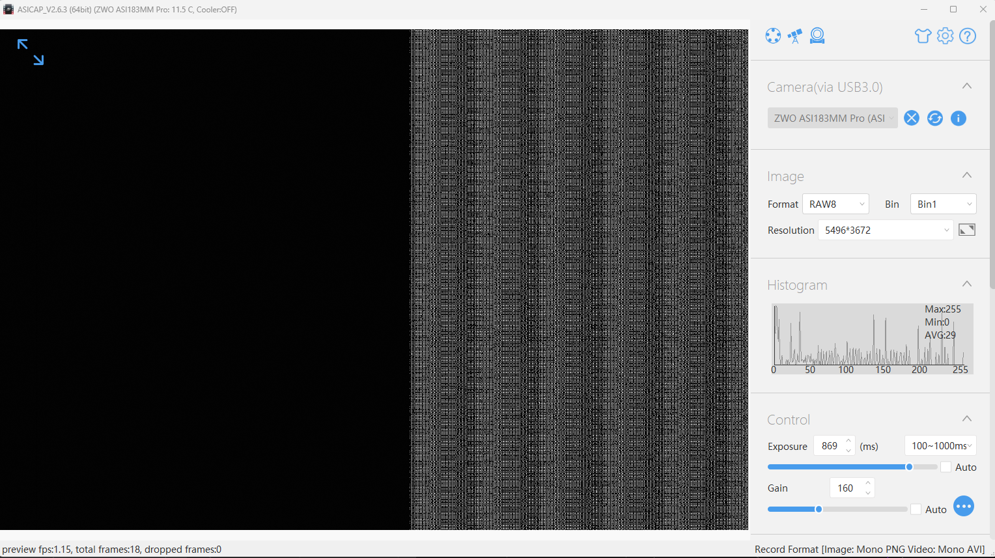Image resolution: width=995 pixels, height=558 pixels.
Task: Collapse the Control section
Action: tap(967, 419)
